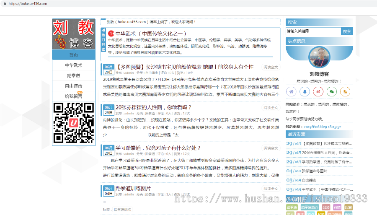Open the 中华武术 sidebar menu item
Image resolution: width=377 pixels, height=215 pixels.
pyautogui.click(x=74, y=65)
